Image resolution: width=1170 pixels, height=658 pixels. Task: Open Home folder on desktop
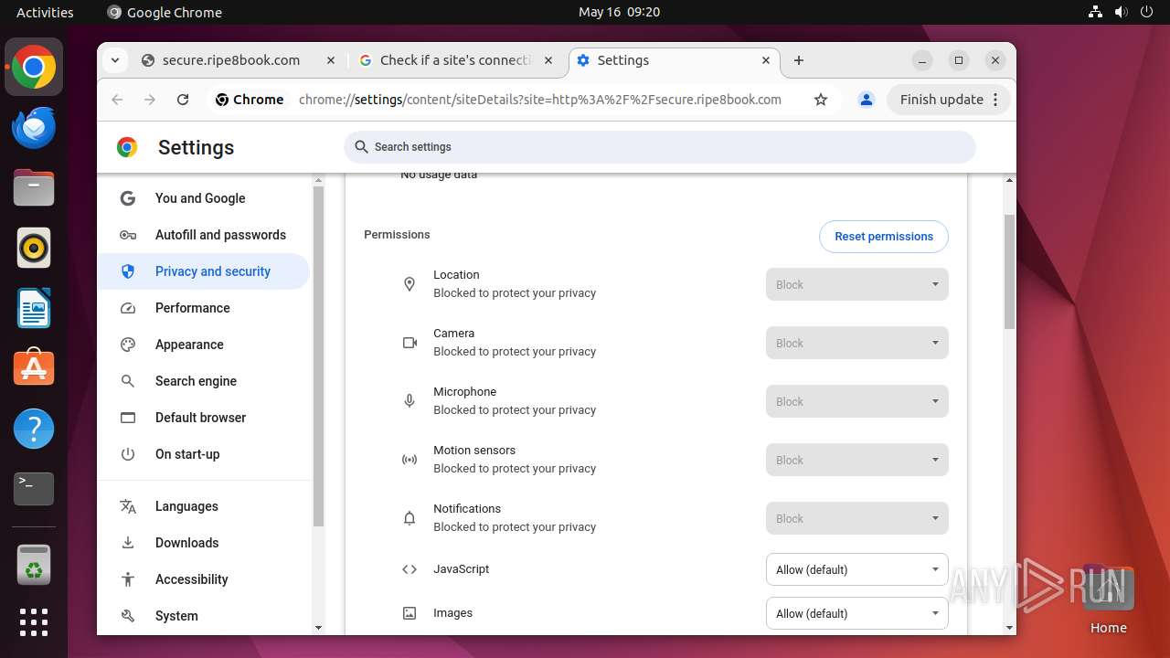click(x=1108, y=599)
